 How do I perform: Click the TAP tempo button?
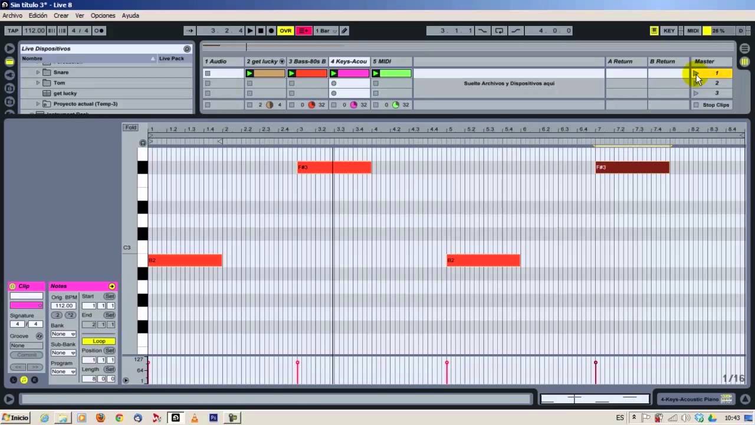tap(13, 31)
